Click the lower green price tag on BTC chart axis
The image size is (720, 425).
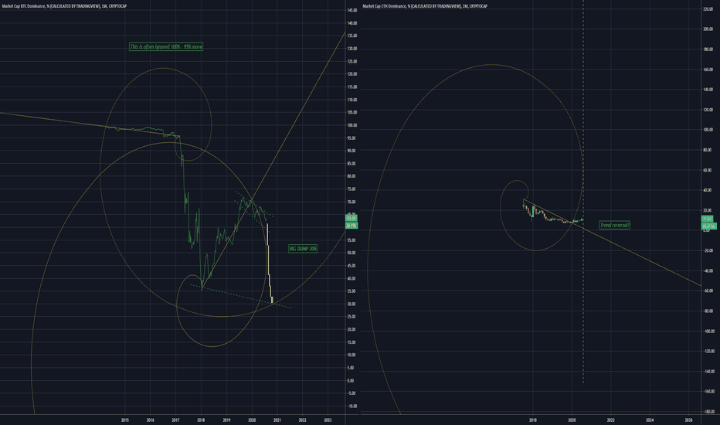(x=352, y=226)
